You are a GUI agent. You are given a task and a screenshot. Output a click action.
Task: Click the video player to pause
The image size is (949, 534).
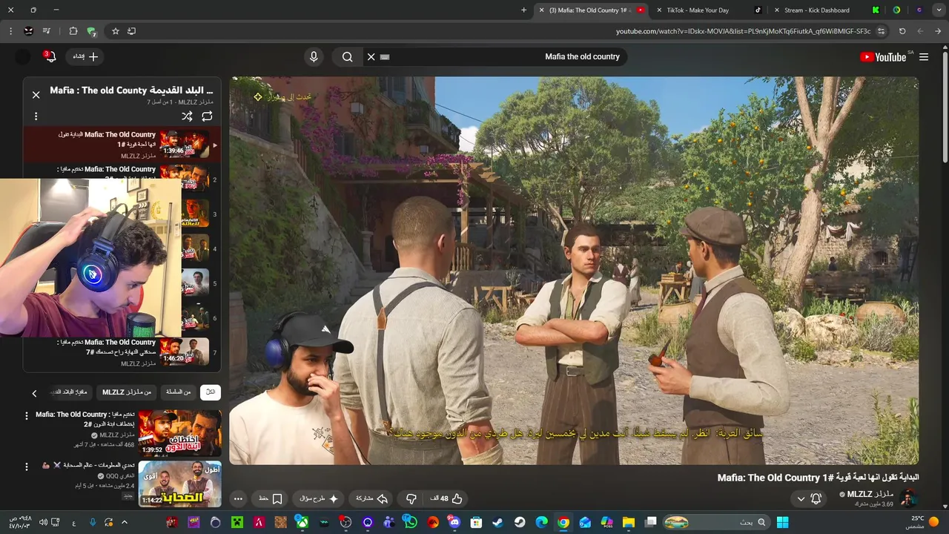pyautogui.click(x=574, y=271)
